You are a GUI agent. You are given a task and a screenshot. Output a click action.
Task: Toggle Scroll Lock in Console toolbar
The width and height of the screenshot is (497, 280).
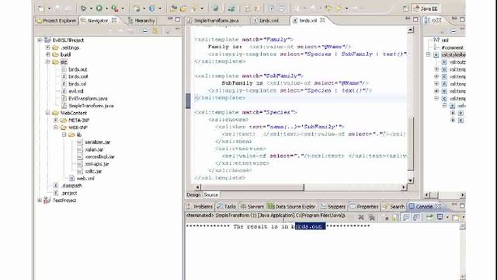(x=395, y=218)
